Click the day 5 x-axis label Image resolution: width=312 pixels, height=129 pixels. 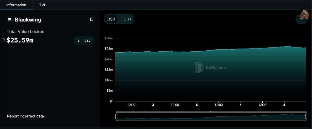point(284,105)
